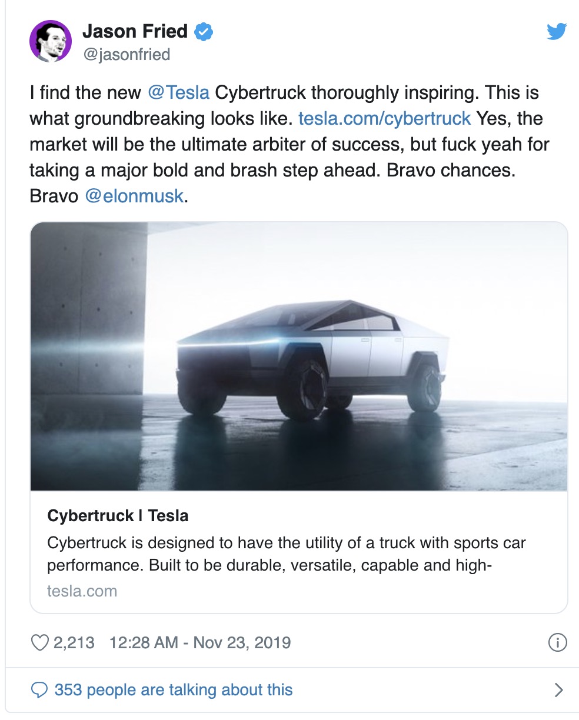Click the tesla.com domain under the card
This screenshot has height=720, width=579.
click(82, 591)
